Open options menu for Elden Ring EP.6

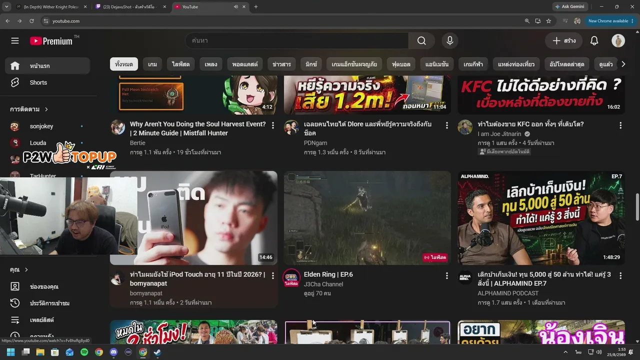click(447, 275)
